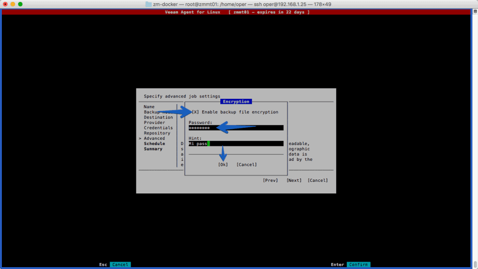Viewport: 478px width, 269px height.
Task: Click the terminal scrollbar thumb at the bottom right
Action: pyautogui.click(x=475, y=264)
